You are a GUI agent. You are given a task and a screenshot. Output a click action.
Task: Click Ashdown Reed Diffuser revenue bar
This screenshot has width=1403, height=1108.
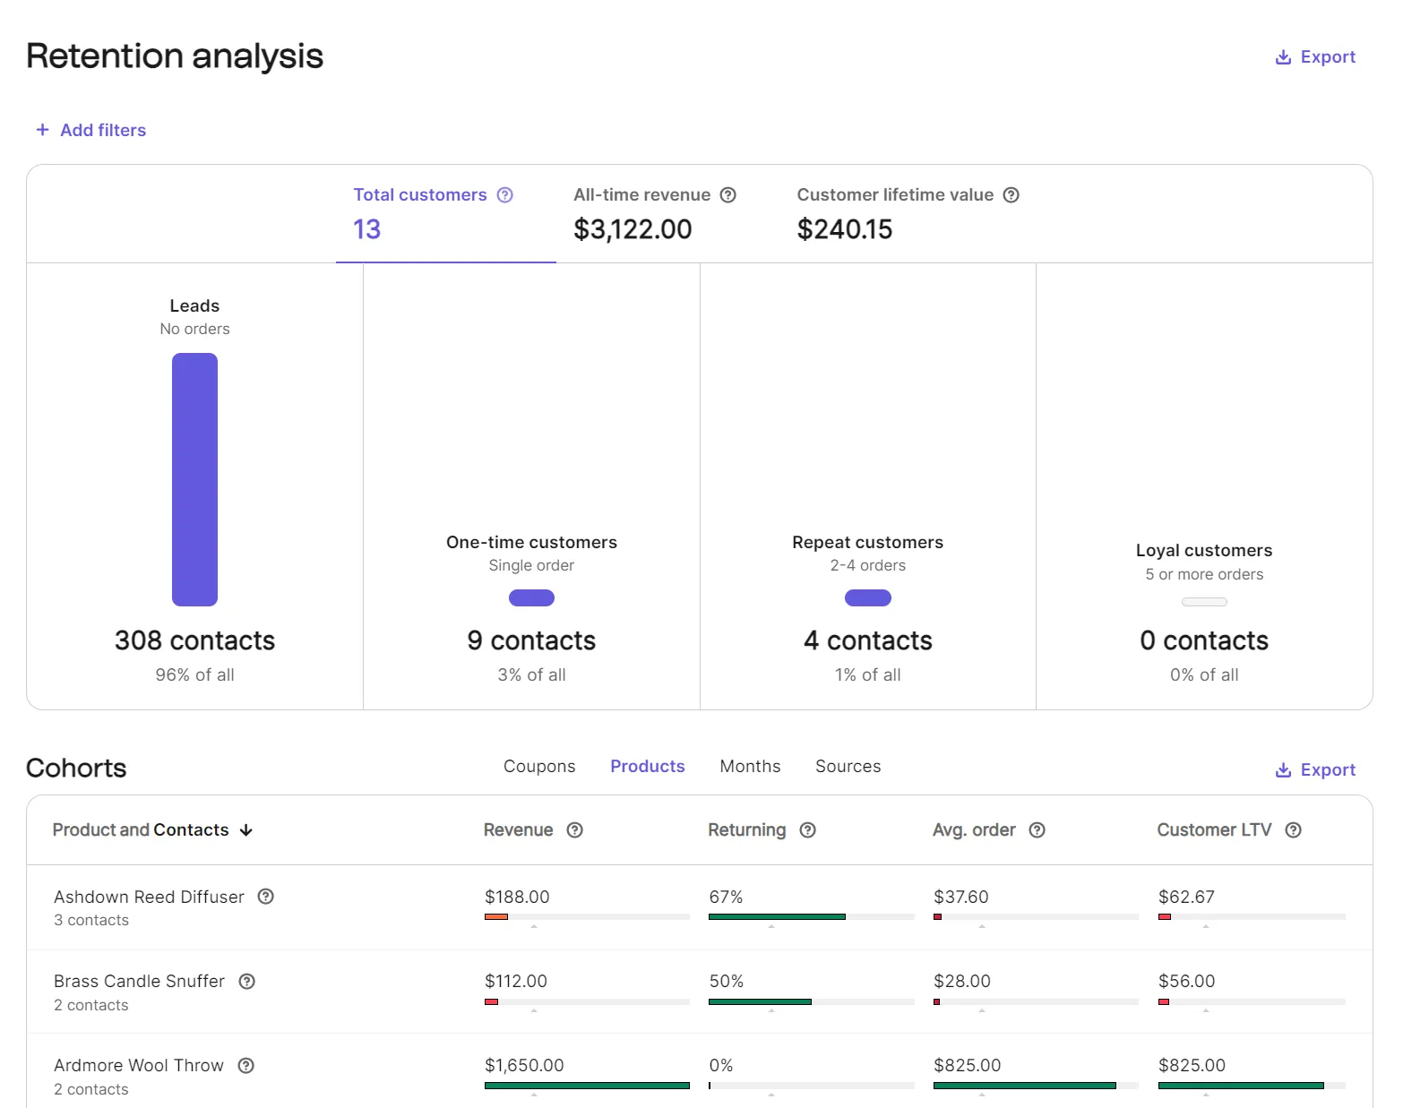(x=587, y=916)
